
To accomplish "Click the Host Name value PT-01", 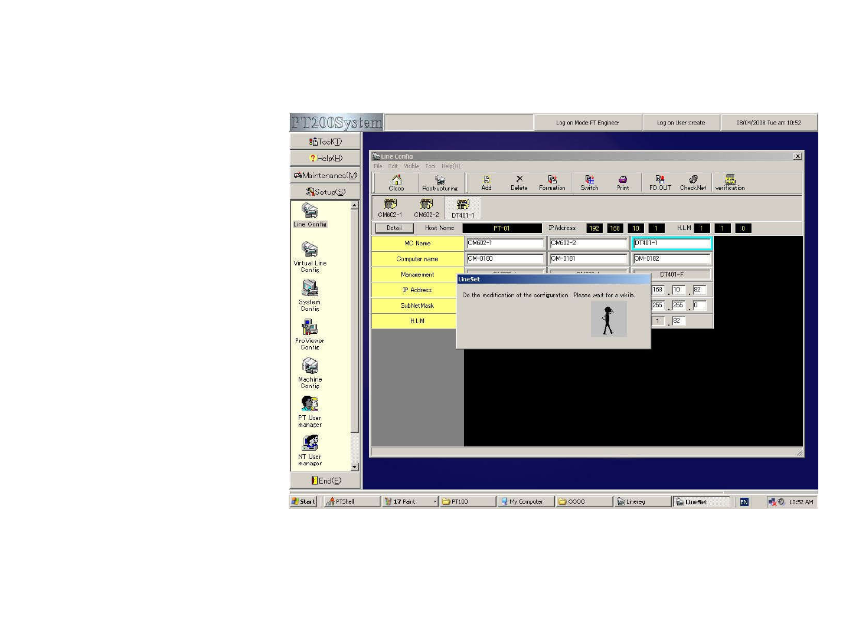I will tap(502, 228).
